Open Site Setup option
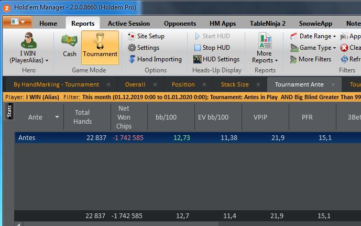 (146, 36)
